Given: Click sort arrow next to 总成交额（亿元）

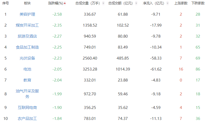Looking at the screenshot, I should (x=136, y=3).
